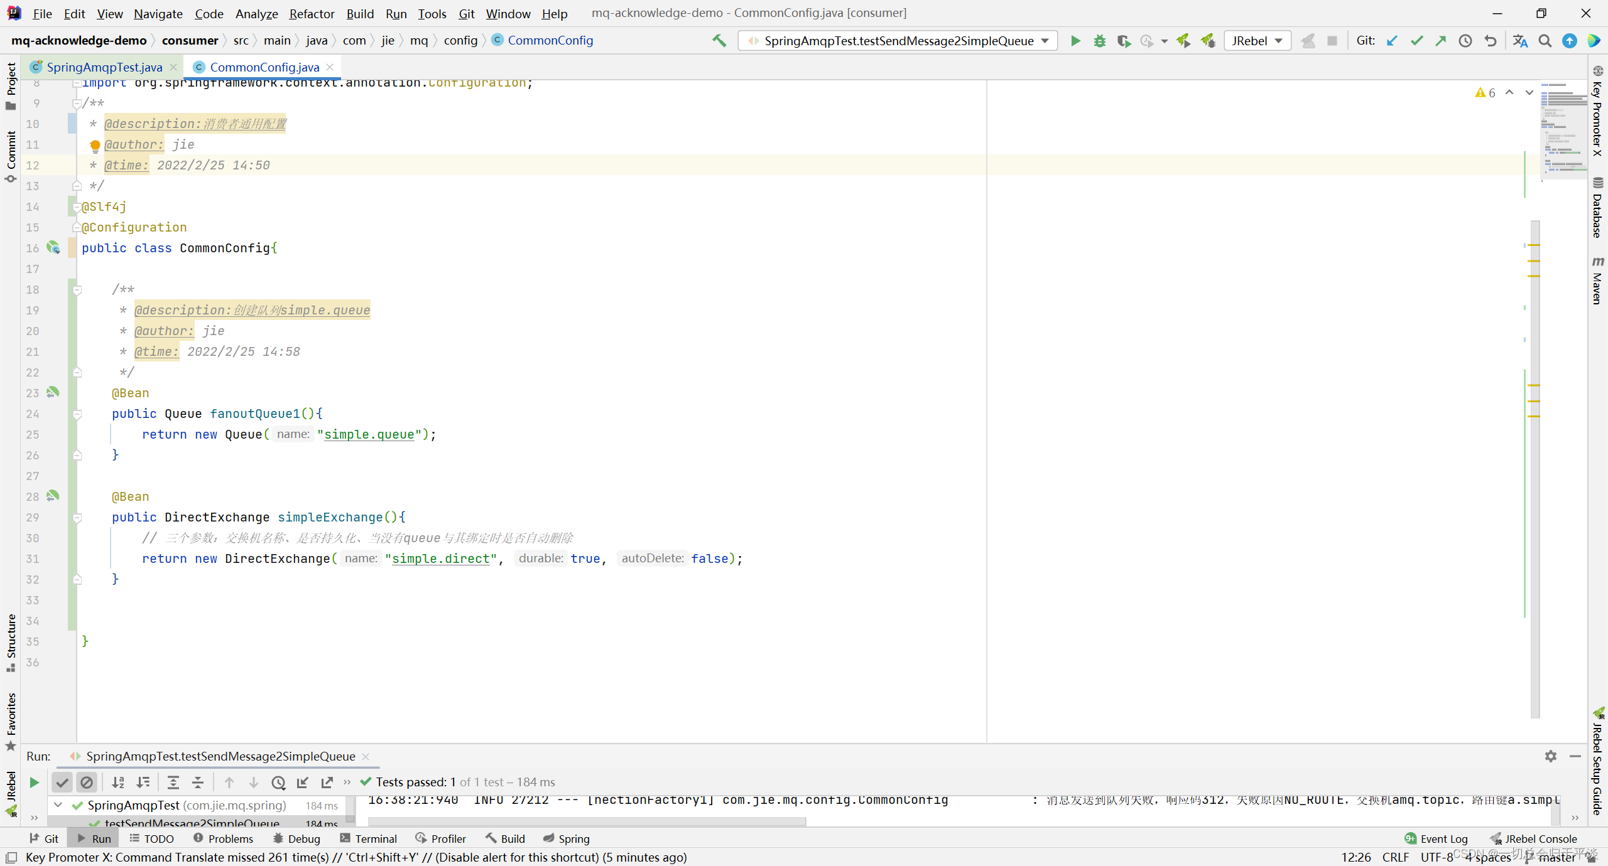
Task: Open the Refactor menu
Action: tap(312, 13)
